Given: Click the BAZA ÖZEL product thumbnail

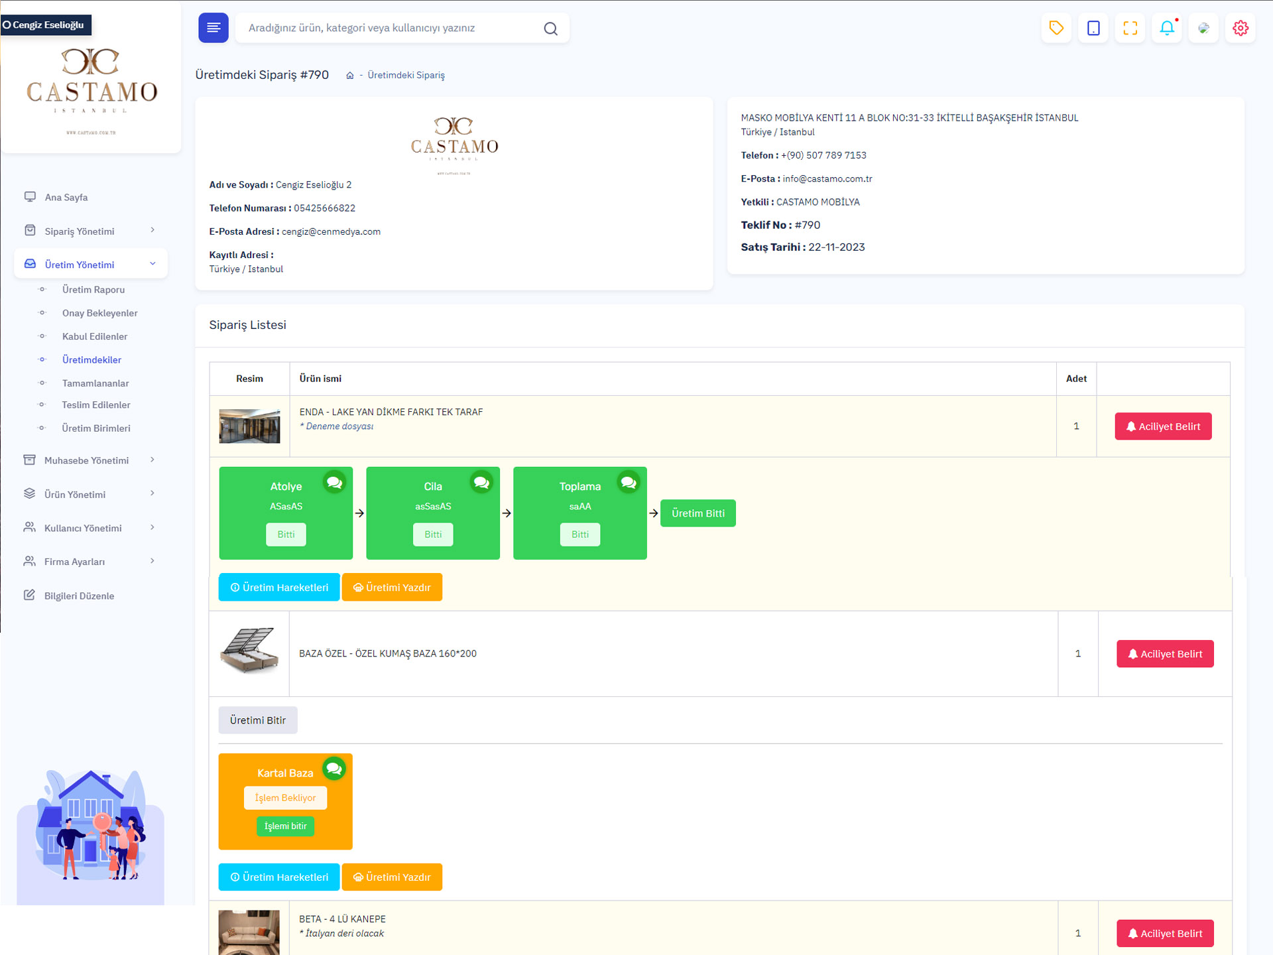Looking at the screenshot, I should tap(249, 653).
